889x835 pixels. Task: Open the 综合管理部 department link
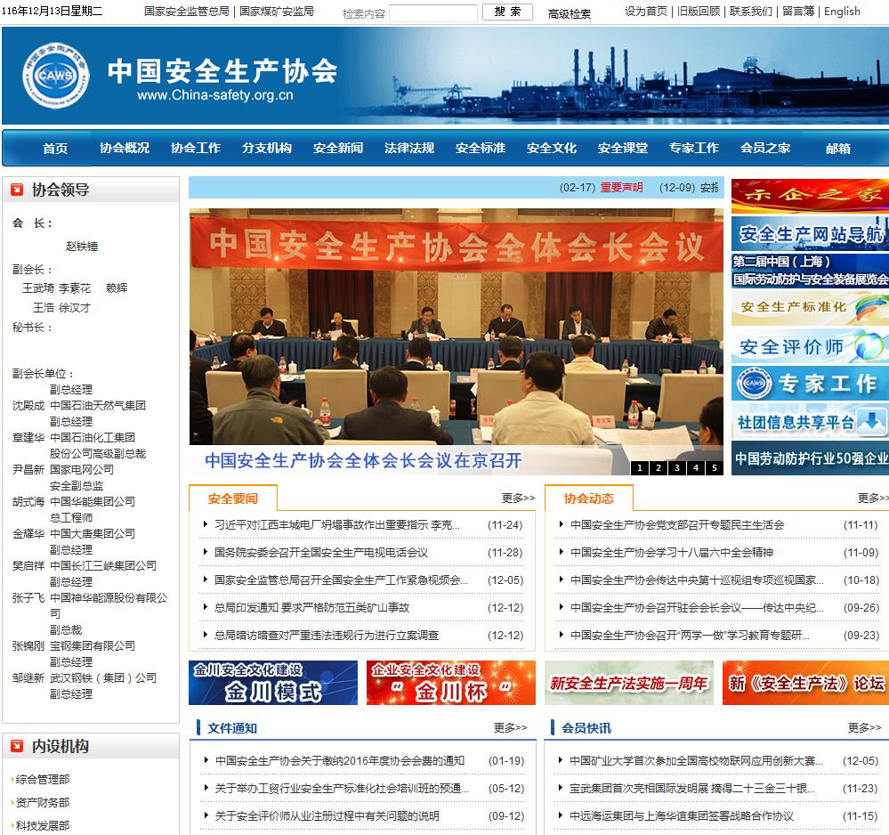[x=43, y=780]
